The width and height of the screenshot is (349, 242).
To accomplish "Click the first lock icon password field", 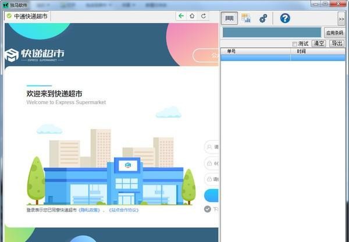I will [x=212, y=163].
